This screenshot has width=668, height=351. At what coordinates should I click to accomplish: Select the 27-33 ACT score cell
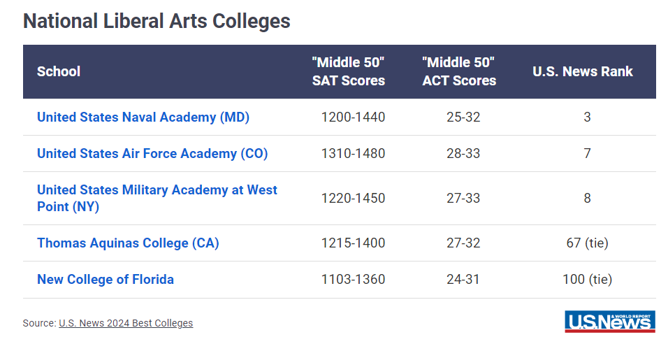[463, 199]
